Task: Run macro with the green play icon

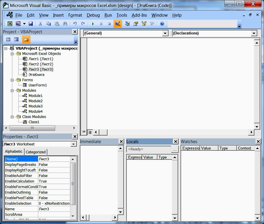Action: click(x=93, y=24)
